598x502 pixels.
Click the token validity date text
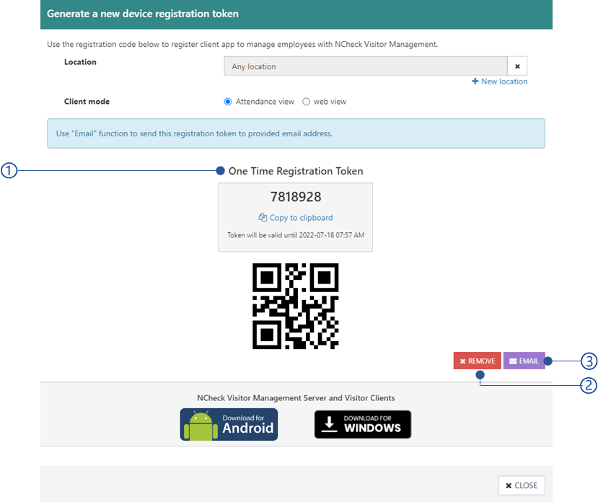click(296, 235)
